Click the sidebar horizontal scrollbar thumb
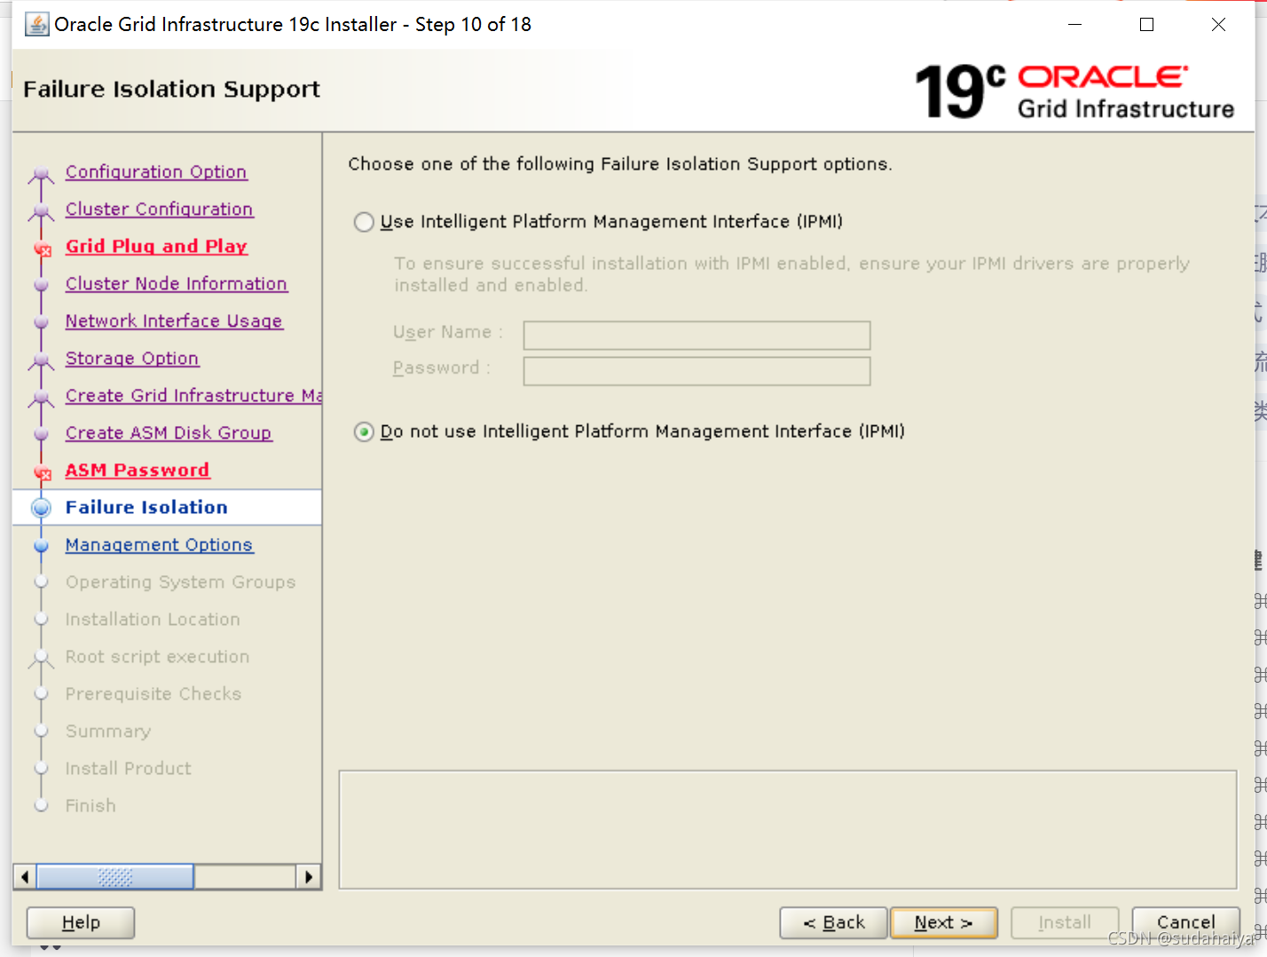This screenshot has width=1267, height=957. click(x=115, y=877)
